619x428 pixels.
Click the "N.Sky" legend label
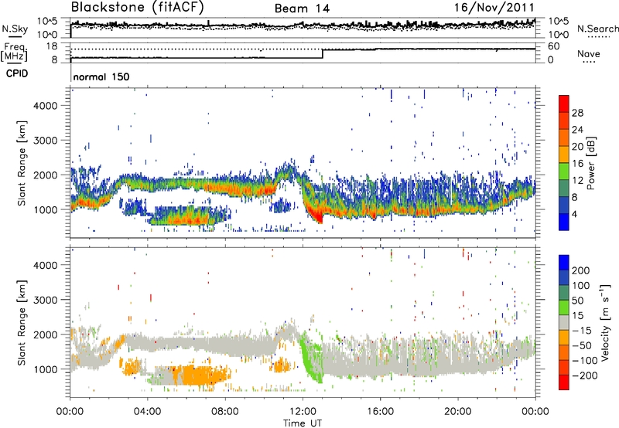pyautogui.click(x=15, y=29)
